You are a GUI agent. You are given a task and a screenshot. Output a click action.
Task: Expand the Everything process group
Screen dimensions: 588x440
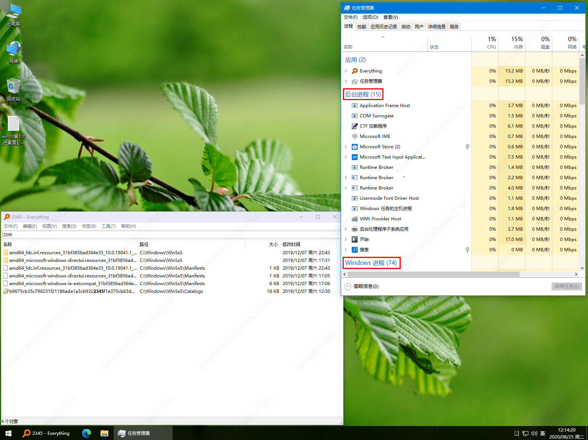346,71
